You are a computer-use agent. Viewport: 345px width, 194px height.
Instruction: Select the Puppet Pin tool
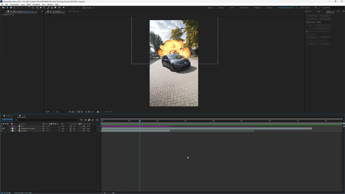(x=63, y=7)
